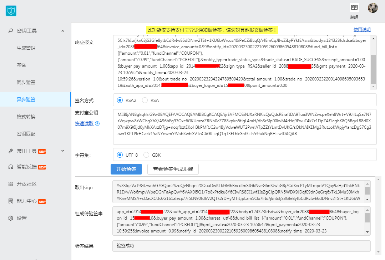This screenshot has height=260, width=385.
Task: Click the grid icon beside 开放社区
Action: (11, 184)
